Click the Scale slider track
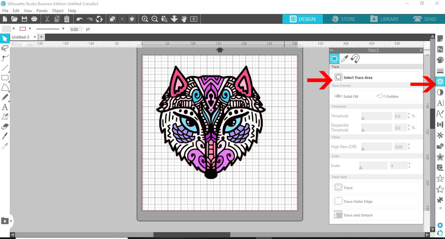Image resolution: width=445 pixels, height=239 pixels. coord(373,165)
